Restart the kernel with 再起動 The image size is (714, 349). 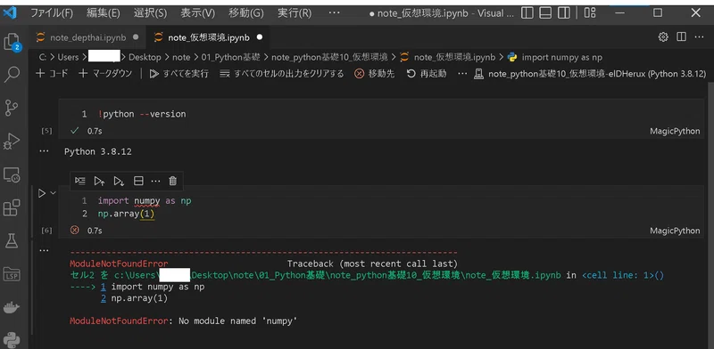(x=427, y=74)
